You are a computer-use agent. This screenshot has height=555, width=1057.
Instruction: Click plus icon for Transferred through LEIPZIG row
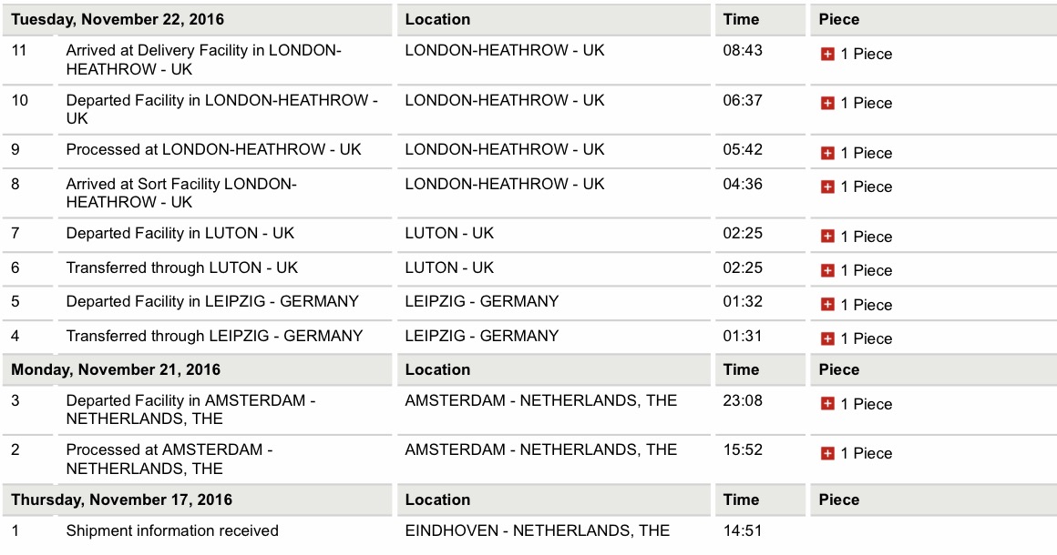tap(827, 339)
